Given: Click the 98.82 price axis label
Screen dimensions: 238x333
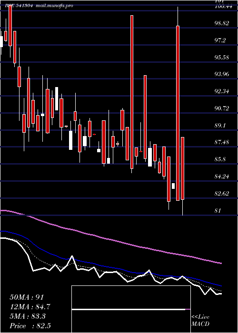Looking at the screenshot, I should [222, 23].
